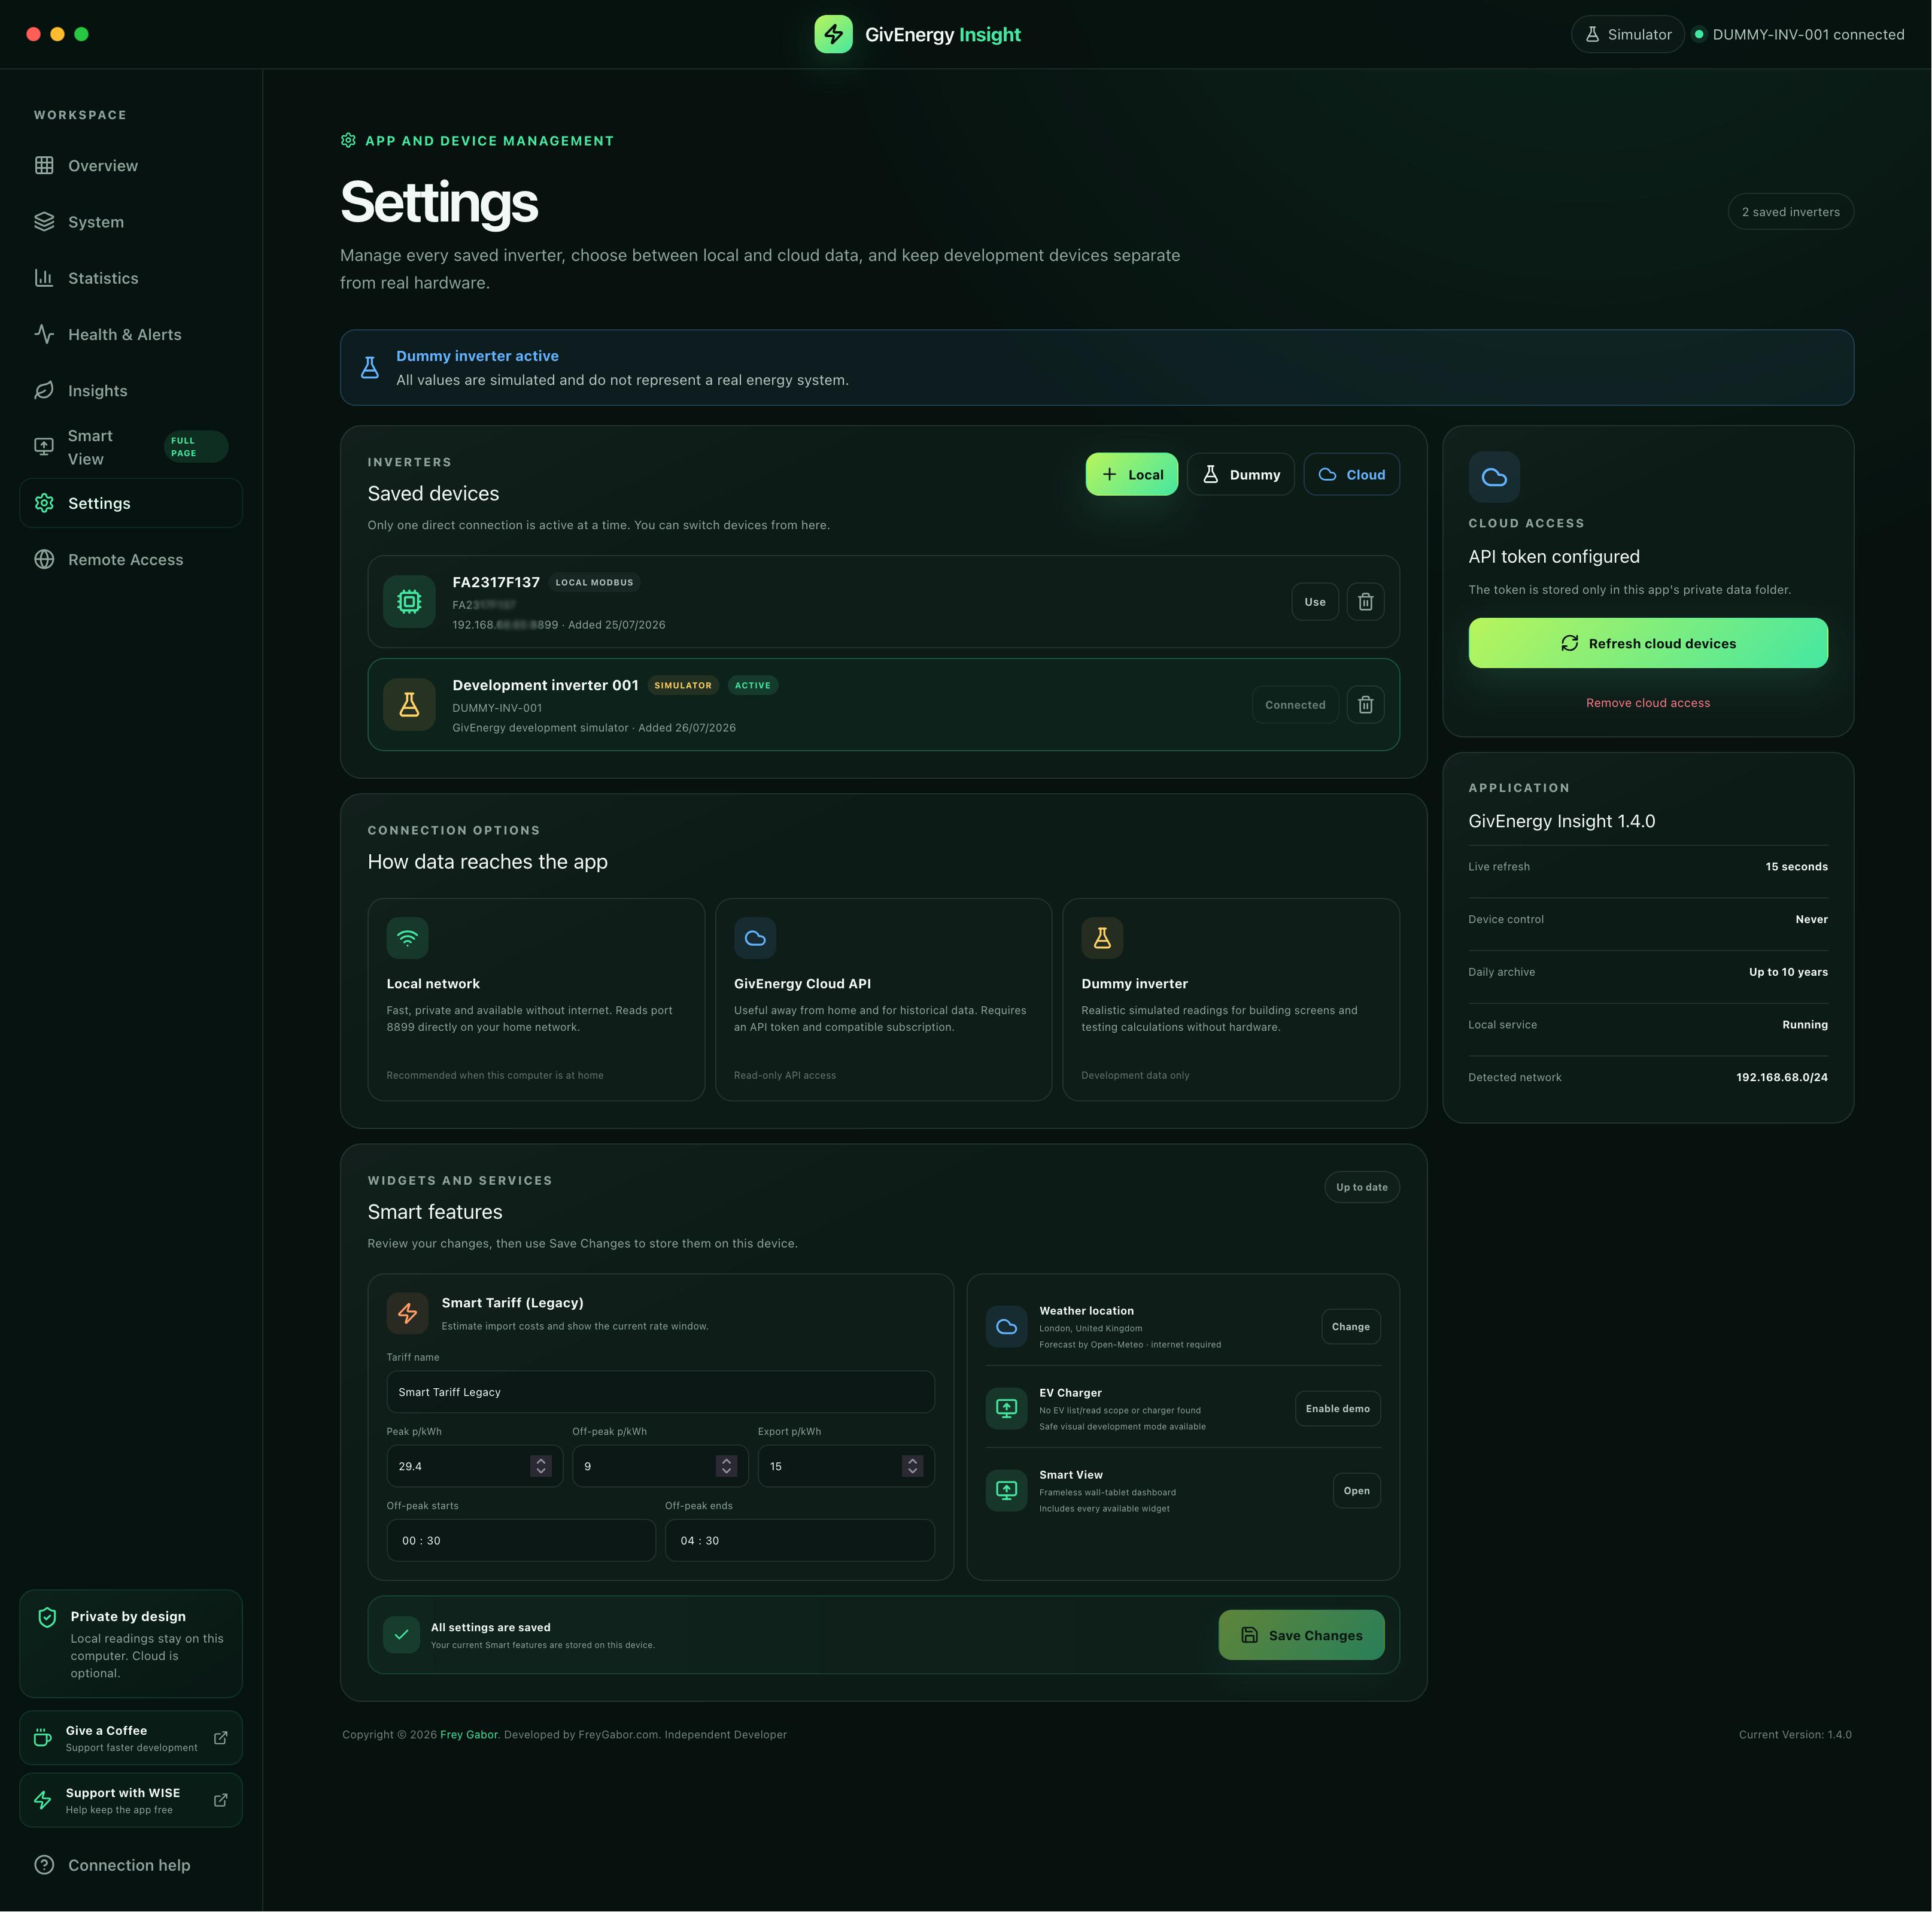Open Smart View full page
This screenshot has height=1912, width=1932.
tap(131, 447)
